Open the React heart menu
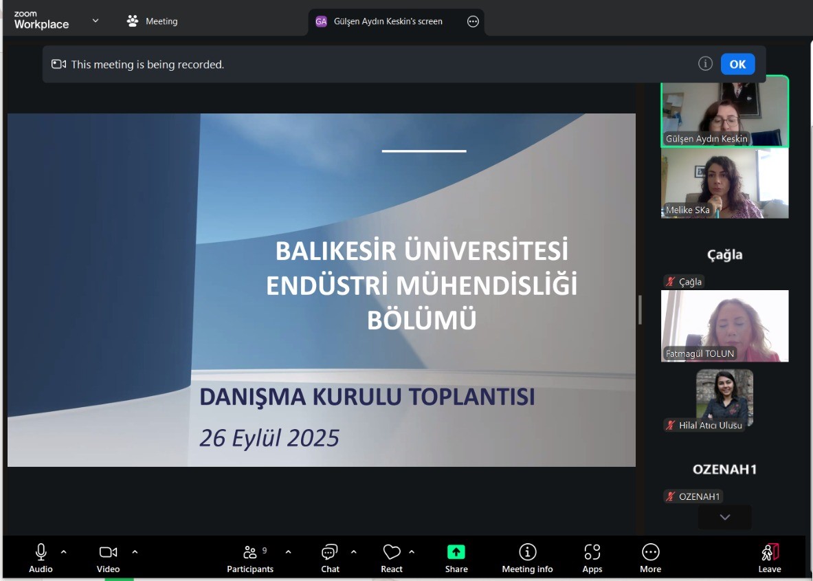813x581 pixels. [392, 558]
